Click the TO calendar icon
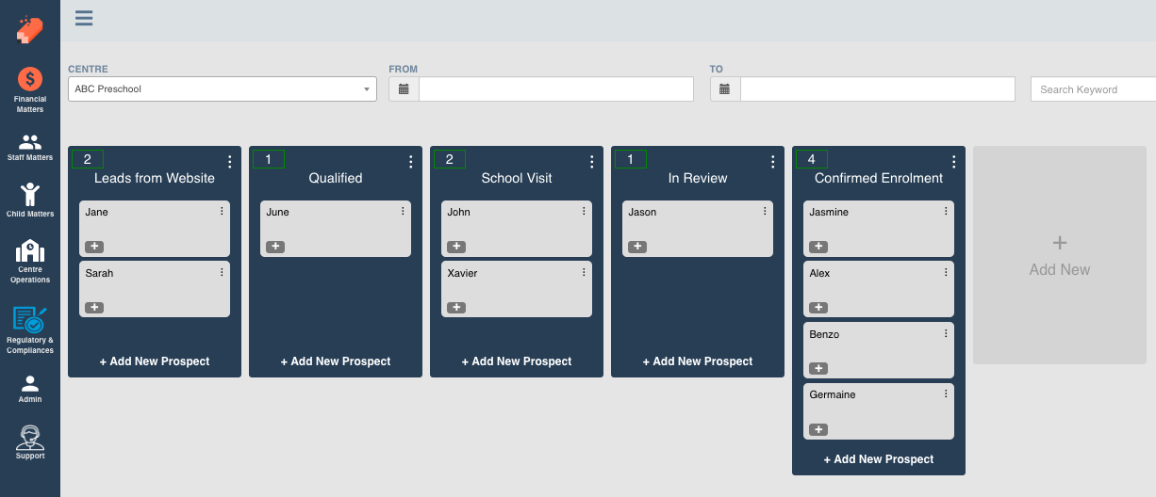The width and height of the screenshot is (1156, 497). [725, 89]
